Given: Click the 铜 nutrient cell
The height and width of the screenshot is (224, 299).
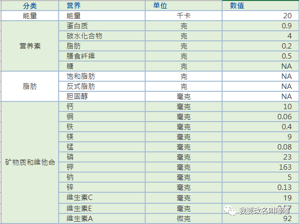Looking at the screenshot, I should pos(102,117).
